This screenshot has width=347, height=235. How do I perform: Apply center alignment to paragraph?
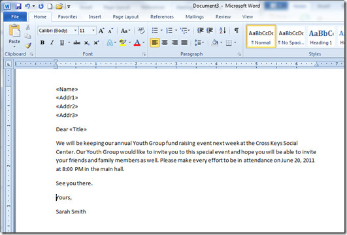(165, 42)
